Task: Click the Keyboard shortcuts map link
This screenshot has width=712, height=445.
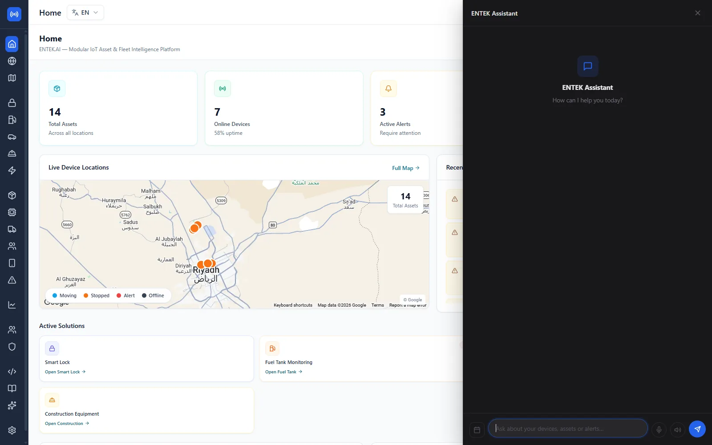Action: (x=293, y=305)
